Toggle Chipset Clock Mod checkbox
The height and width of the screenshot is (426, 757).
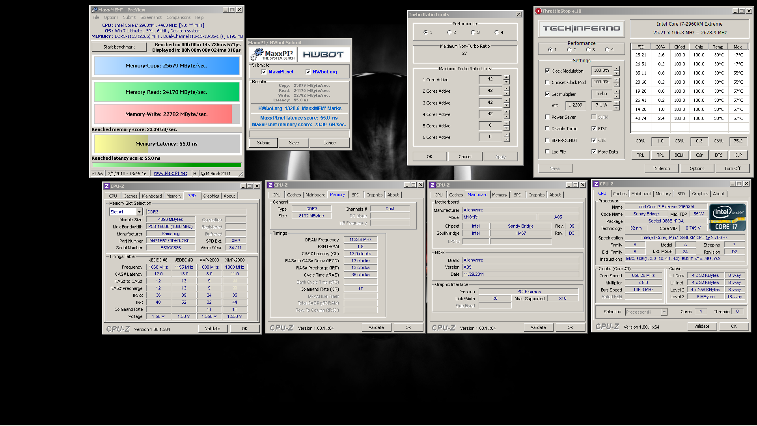click(x=547, y=82)
